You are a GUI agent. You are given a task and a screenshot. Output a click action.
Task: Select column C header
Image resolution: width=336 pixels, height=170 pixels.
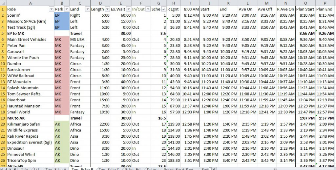80,3
